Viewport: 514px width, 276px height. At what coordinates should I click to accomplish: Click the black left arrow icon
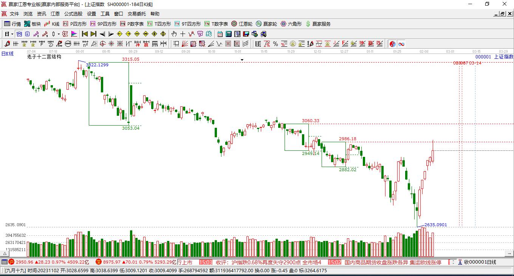coord(102,34)
